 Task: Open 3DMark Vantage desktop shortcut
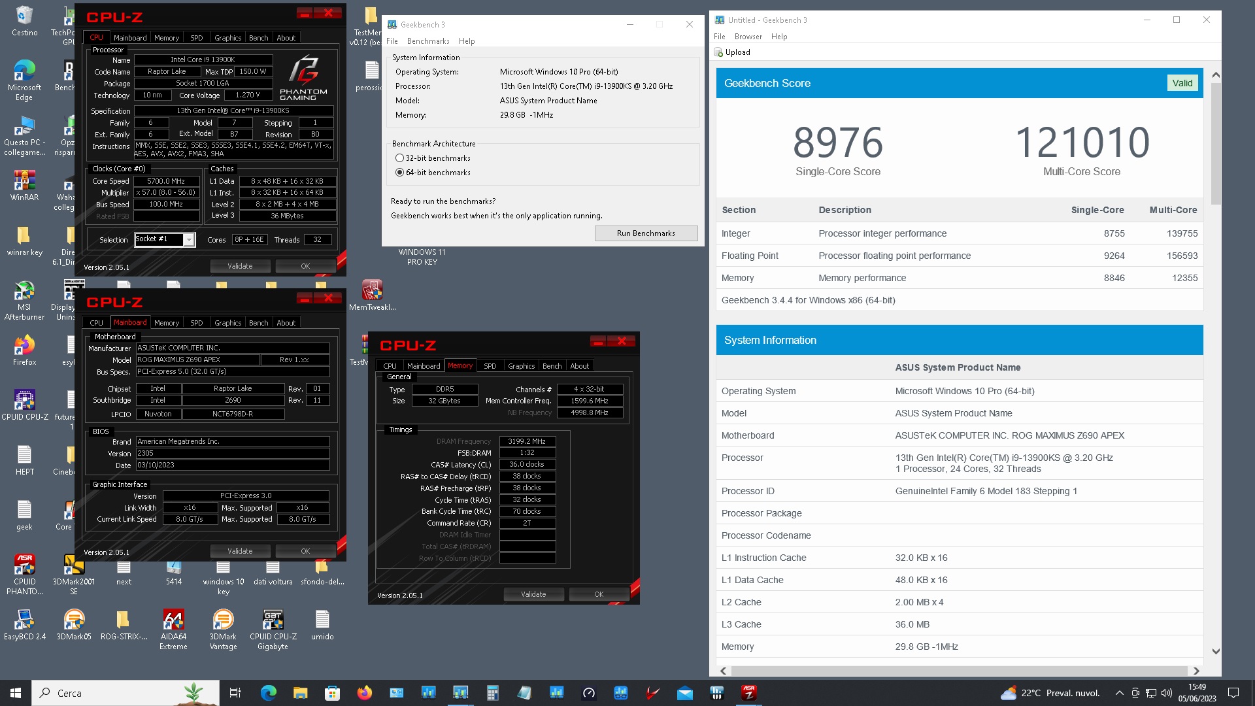coord(223,630)
